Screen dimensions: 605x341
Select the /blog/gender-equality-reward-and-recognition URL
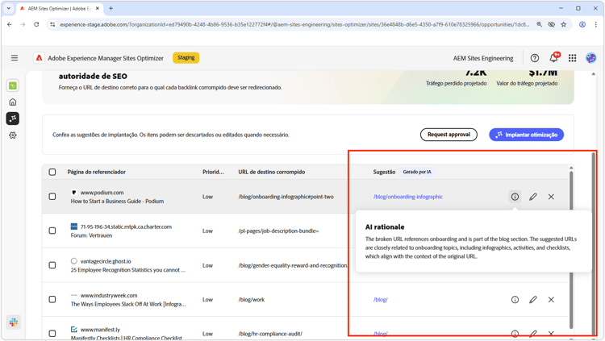pyautogui.click(x=293, y=265)
